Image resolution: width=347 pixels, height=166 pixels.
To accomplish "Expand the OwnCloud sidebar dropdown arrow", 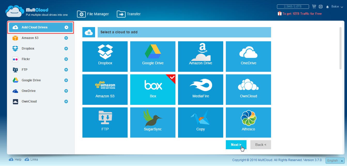I will [x=66, y=101].
